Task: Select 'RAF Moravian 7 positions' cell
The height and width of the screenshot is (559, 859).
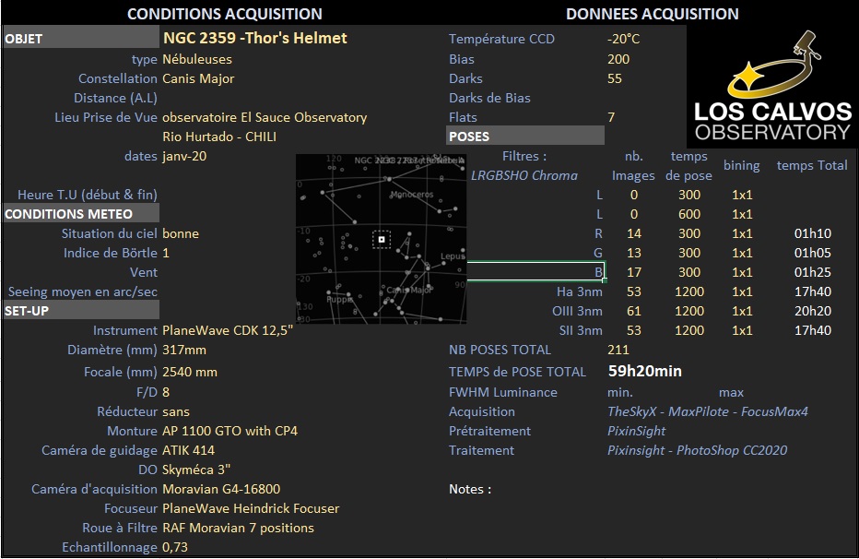Action: click(239, 528)
